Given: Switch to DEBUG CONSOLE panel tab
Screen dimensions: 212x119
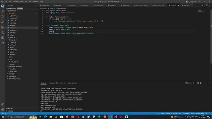Looking at the screenshot, I should tap(72, 83).
